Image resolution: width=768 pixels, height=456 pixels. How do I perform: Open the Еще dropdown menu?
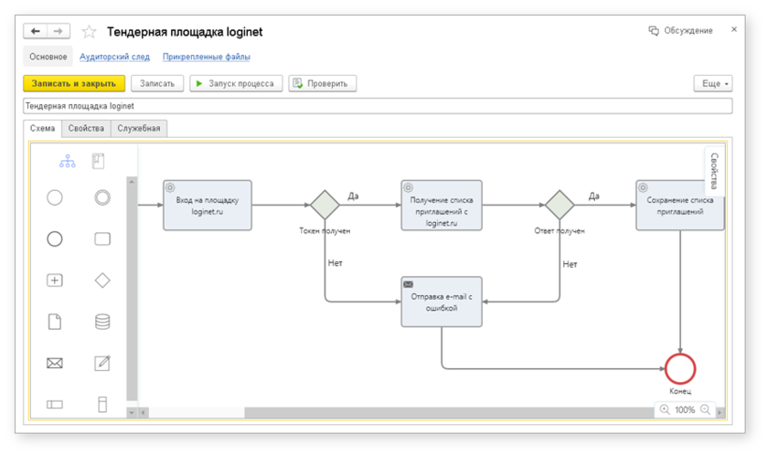click(x=713, y=83)
